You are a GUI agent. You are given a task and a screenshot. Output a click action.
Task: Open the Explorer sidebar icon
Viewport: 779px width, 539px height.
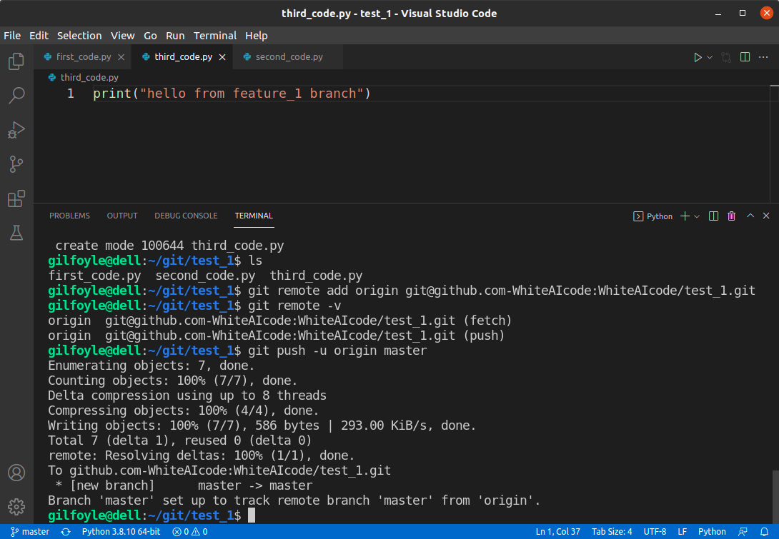point(16,61)
